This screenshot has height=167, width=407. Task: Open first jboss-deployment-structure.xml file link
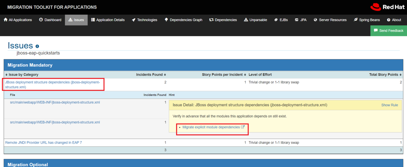click(55, 102)
